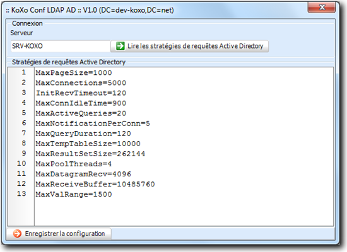
Task: Select the MaxNotificationPerConn=5 line
Action: (x=93, y=123)
